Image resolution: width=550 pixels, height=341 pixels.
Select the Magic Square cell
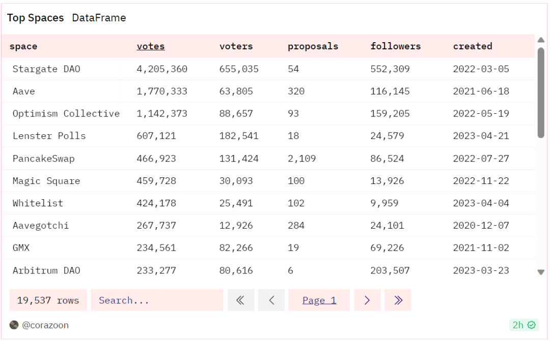pyautogui.click(x=46, y=181)
